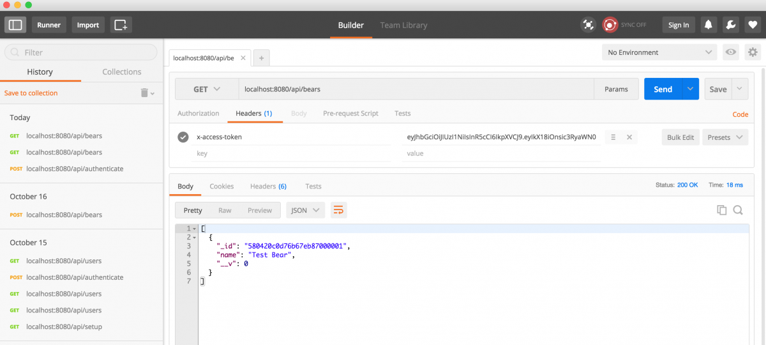Click the Save to collection link

(x=31, y=93)
